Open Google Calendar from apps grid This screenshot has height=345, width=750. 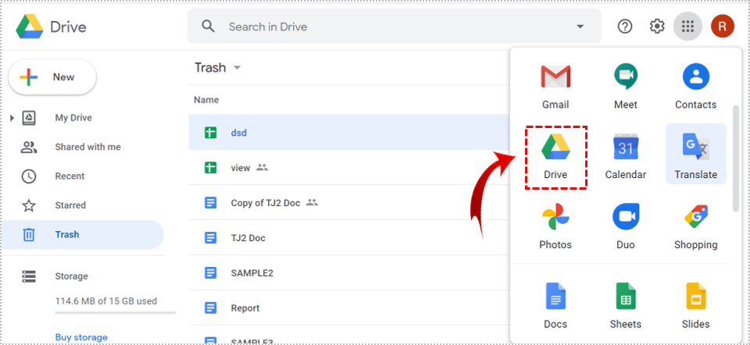click(x=625, y=155)
